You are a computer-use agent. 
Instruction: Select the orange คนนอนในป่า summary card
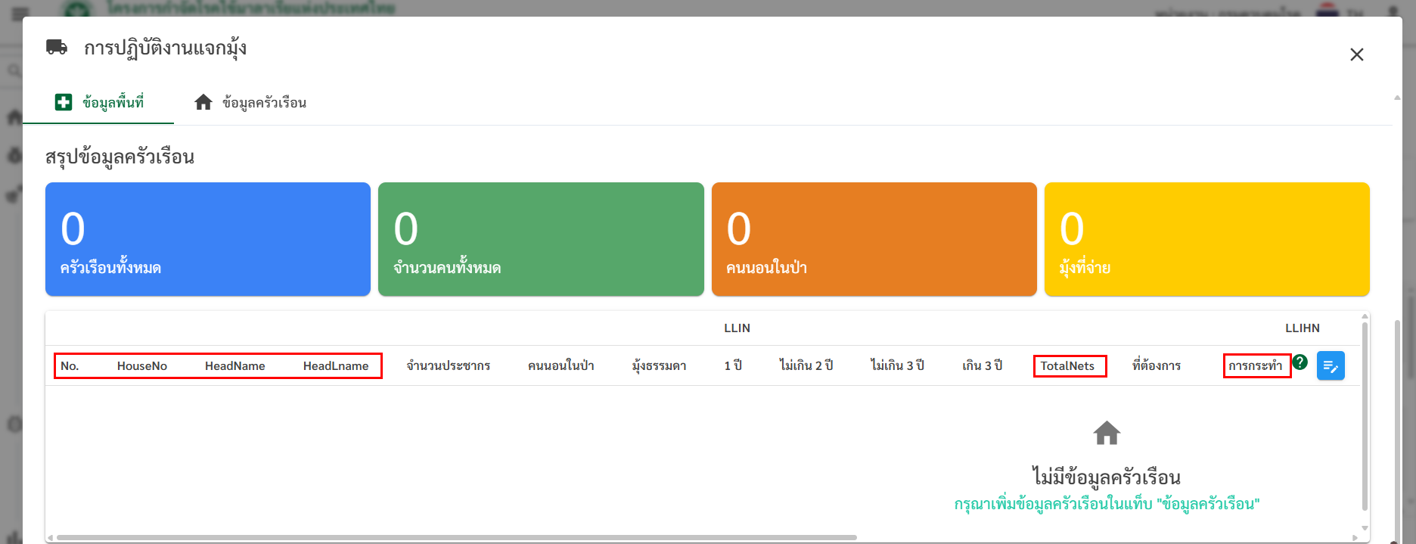[874, 239]
